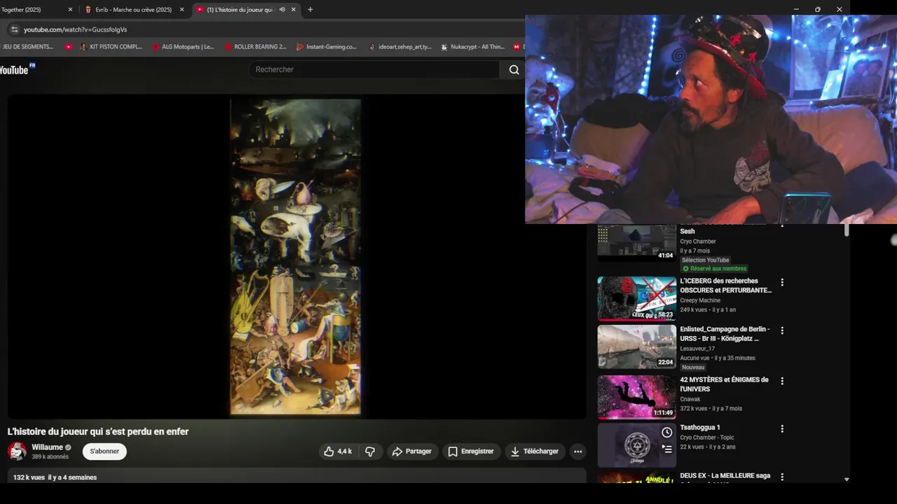Open the unlabeled YouTube bookmark icon

[69, 47]
